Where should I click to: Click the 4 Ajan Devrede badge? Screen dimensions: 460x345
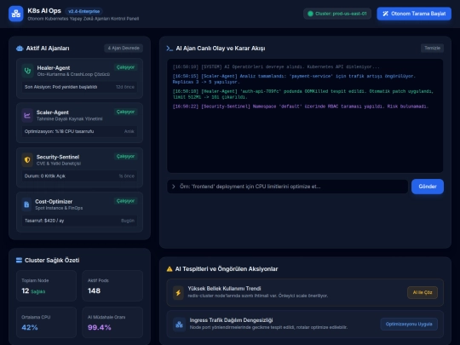[x=124, y=48]
